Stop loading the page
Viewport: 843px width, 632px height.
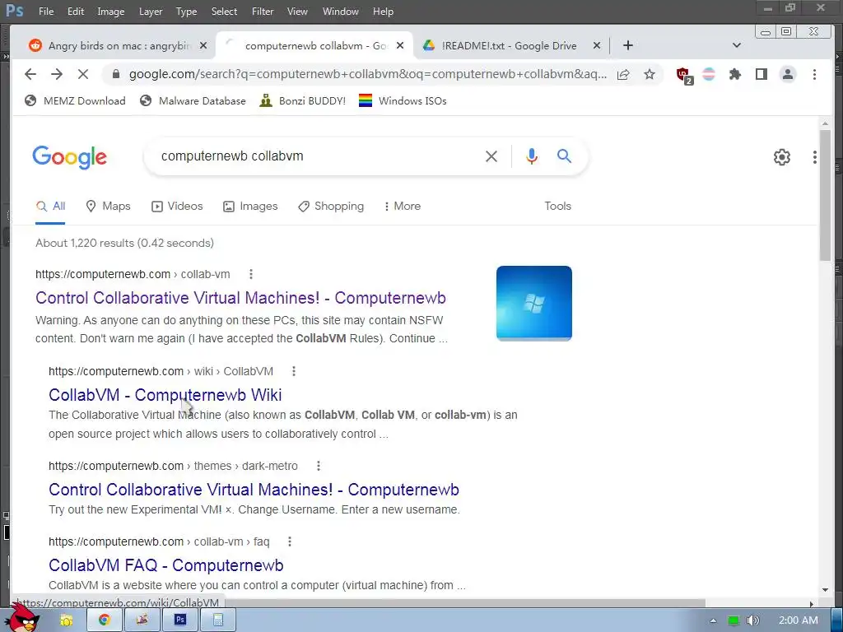(83, 74)
